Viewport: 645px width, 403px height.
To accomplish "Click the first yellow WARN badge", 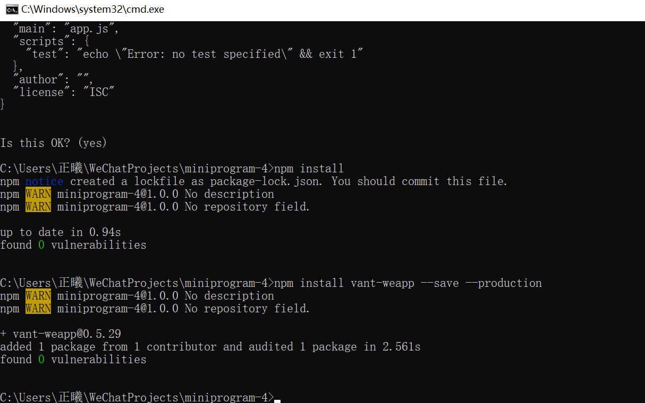I will click(38, 194).
